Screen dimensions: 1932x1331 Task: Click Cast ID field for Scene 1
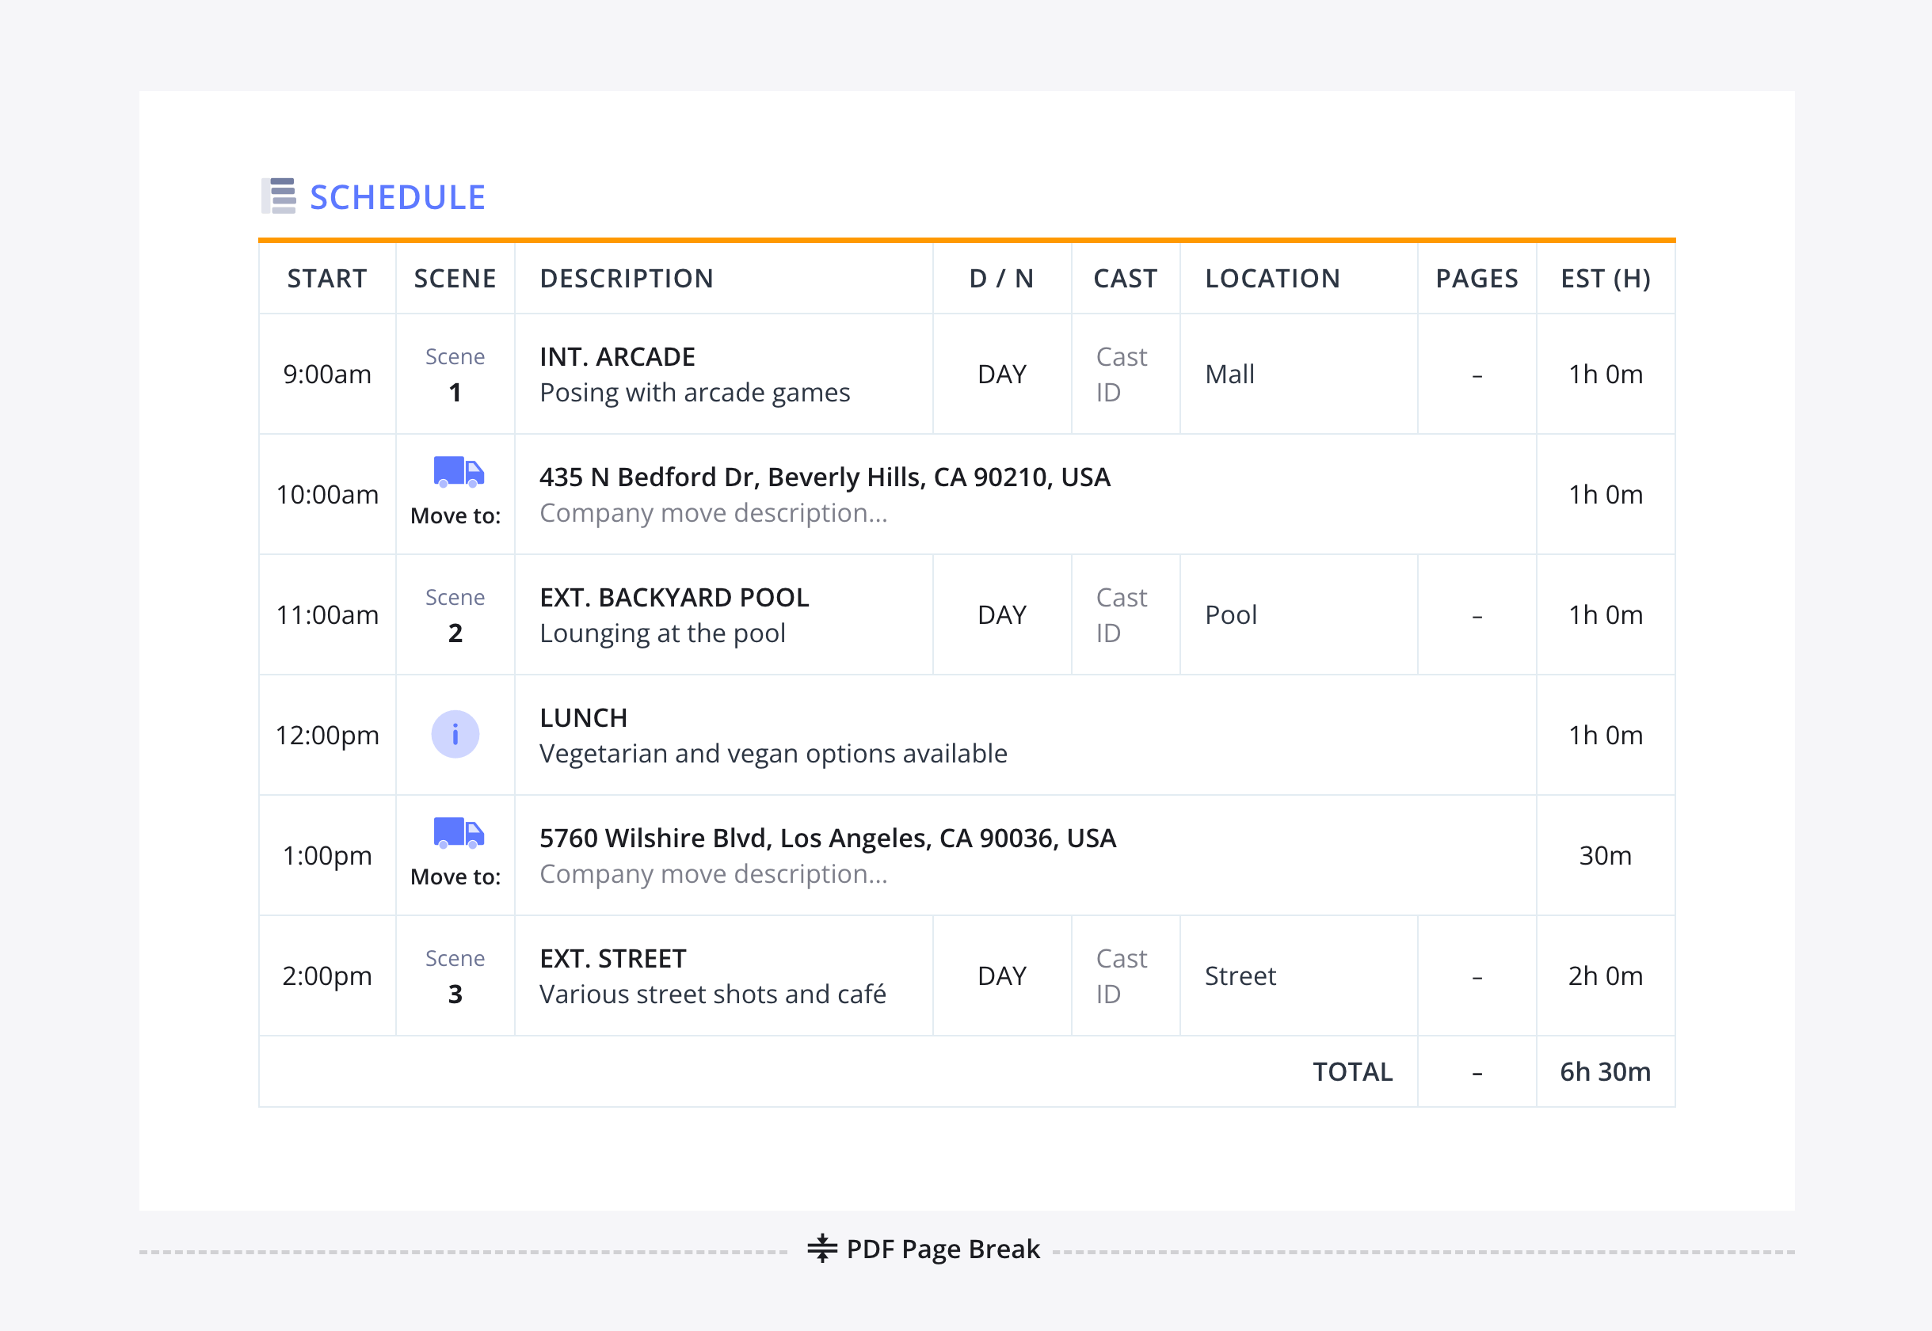(x=1120, y=375)
